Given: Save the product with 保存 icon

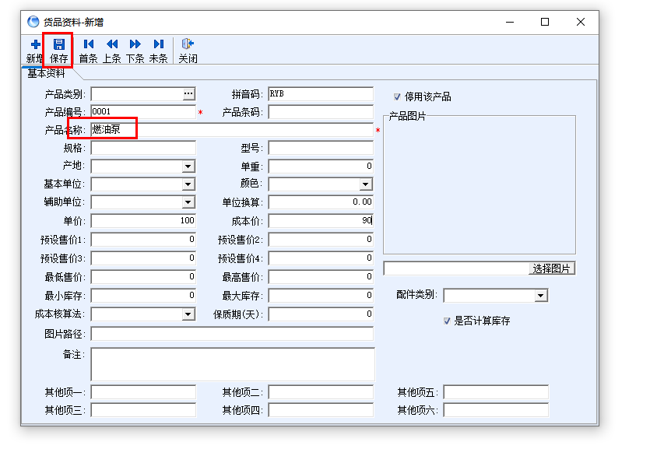Looking at the screenshot, I should pyautogui.click(x=58, y=50).
